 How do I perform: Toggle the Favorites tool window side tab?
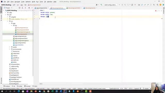pyautogui.click(x=1, y=81)
